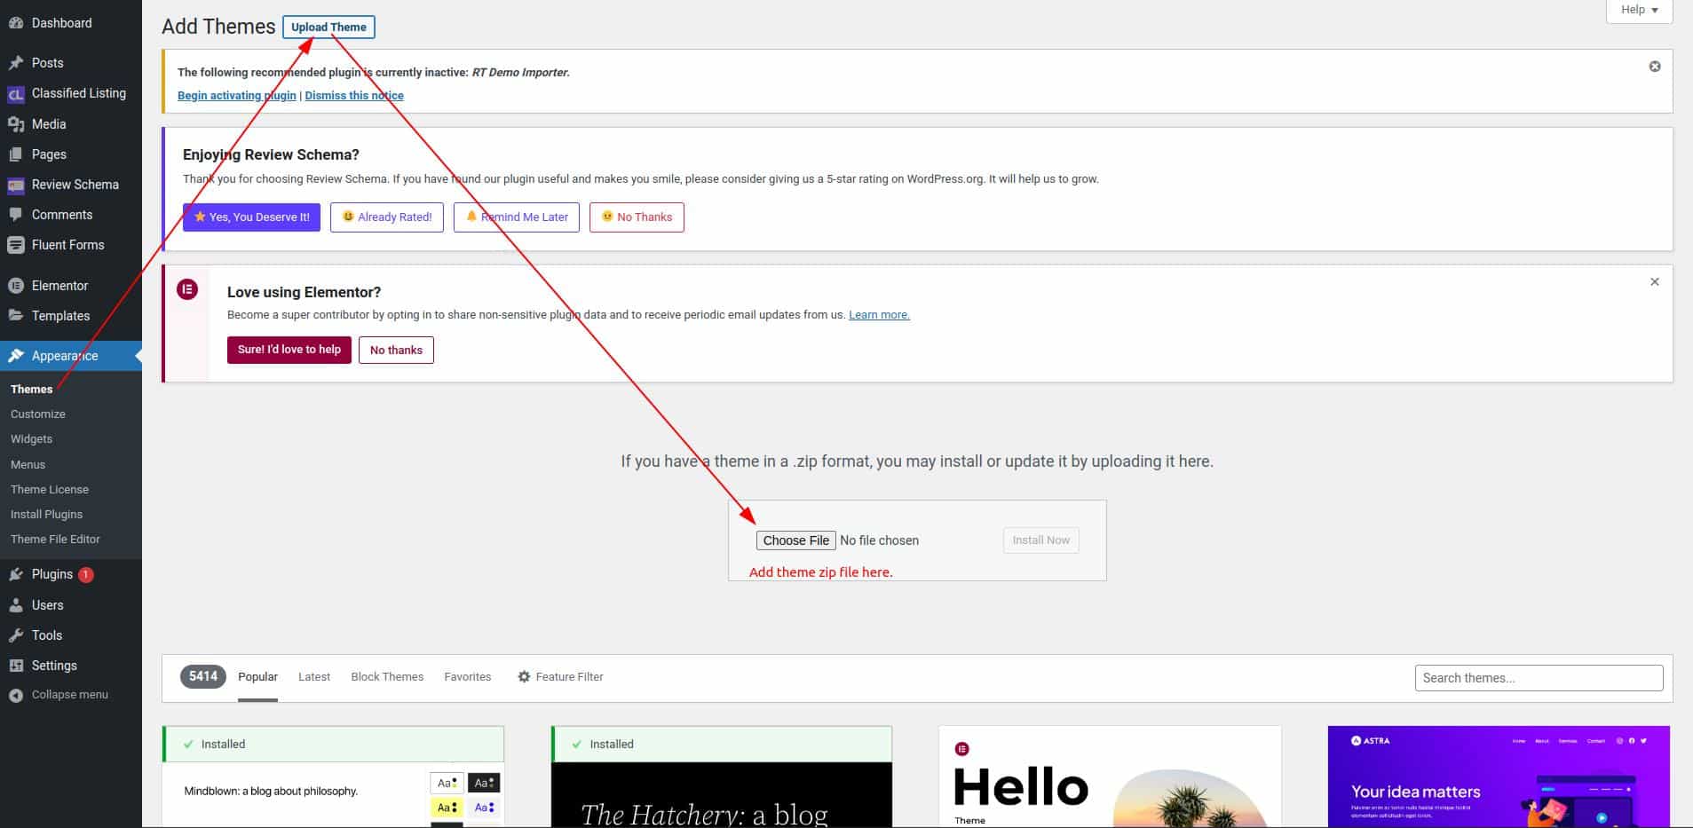Screen dimensions: 1693x828
Task: Click the Add Themes page heading
Action: (218, 27)
